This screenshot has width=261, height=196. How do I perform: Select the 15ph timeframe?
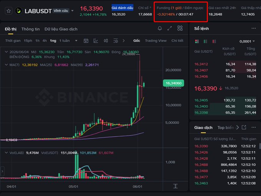coord(28,41)
